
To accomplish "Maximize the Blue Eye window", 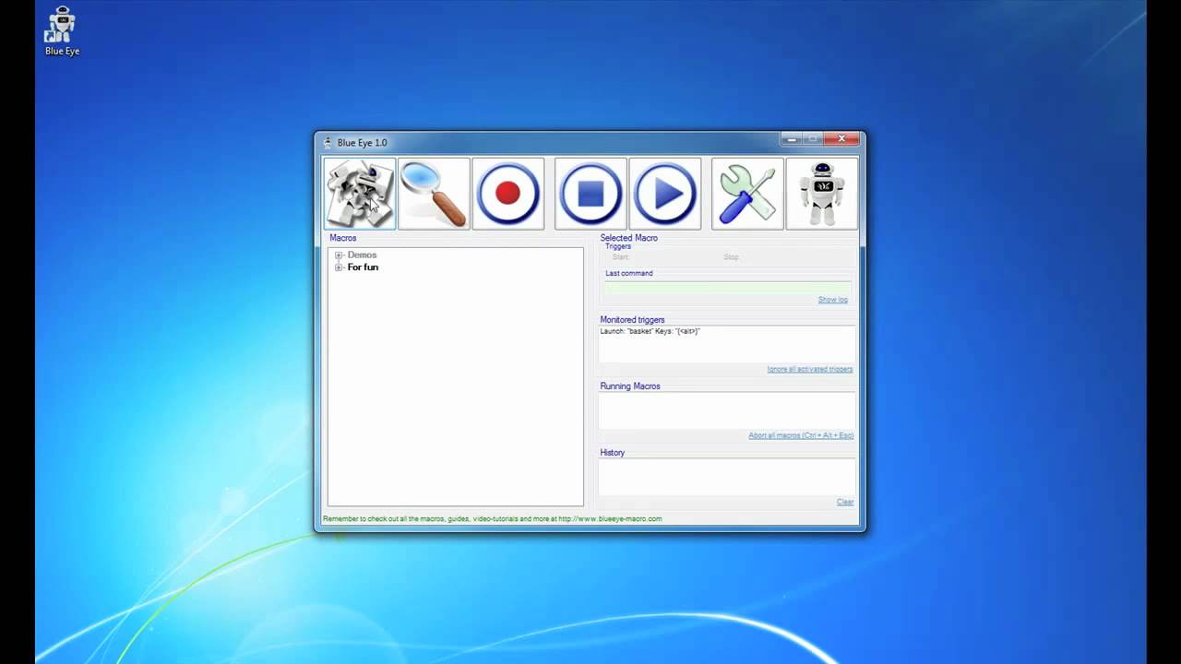I will point(812,139).
